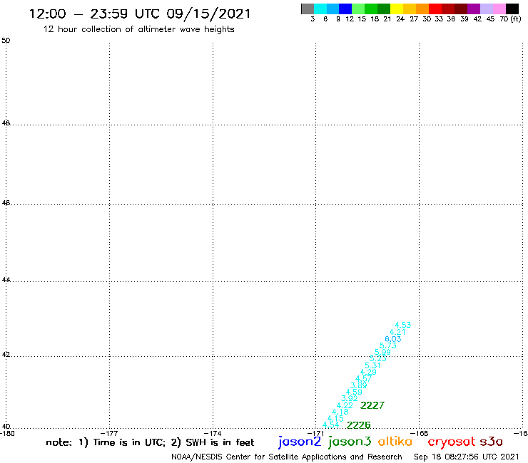The width and height of the screenshot is (528, 463).
Task: Click the wave height value 5.31
Action: [372, 365]
